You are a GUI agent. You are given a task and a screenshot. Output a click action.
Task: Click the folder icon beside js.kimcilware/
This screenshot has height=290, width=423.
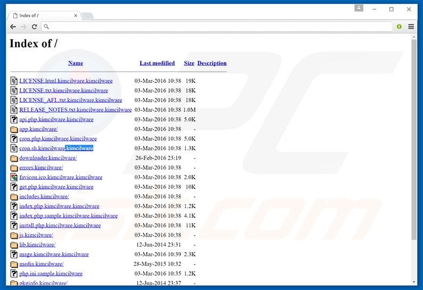tap(14, 235)
